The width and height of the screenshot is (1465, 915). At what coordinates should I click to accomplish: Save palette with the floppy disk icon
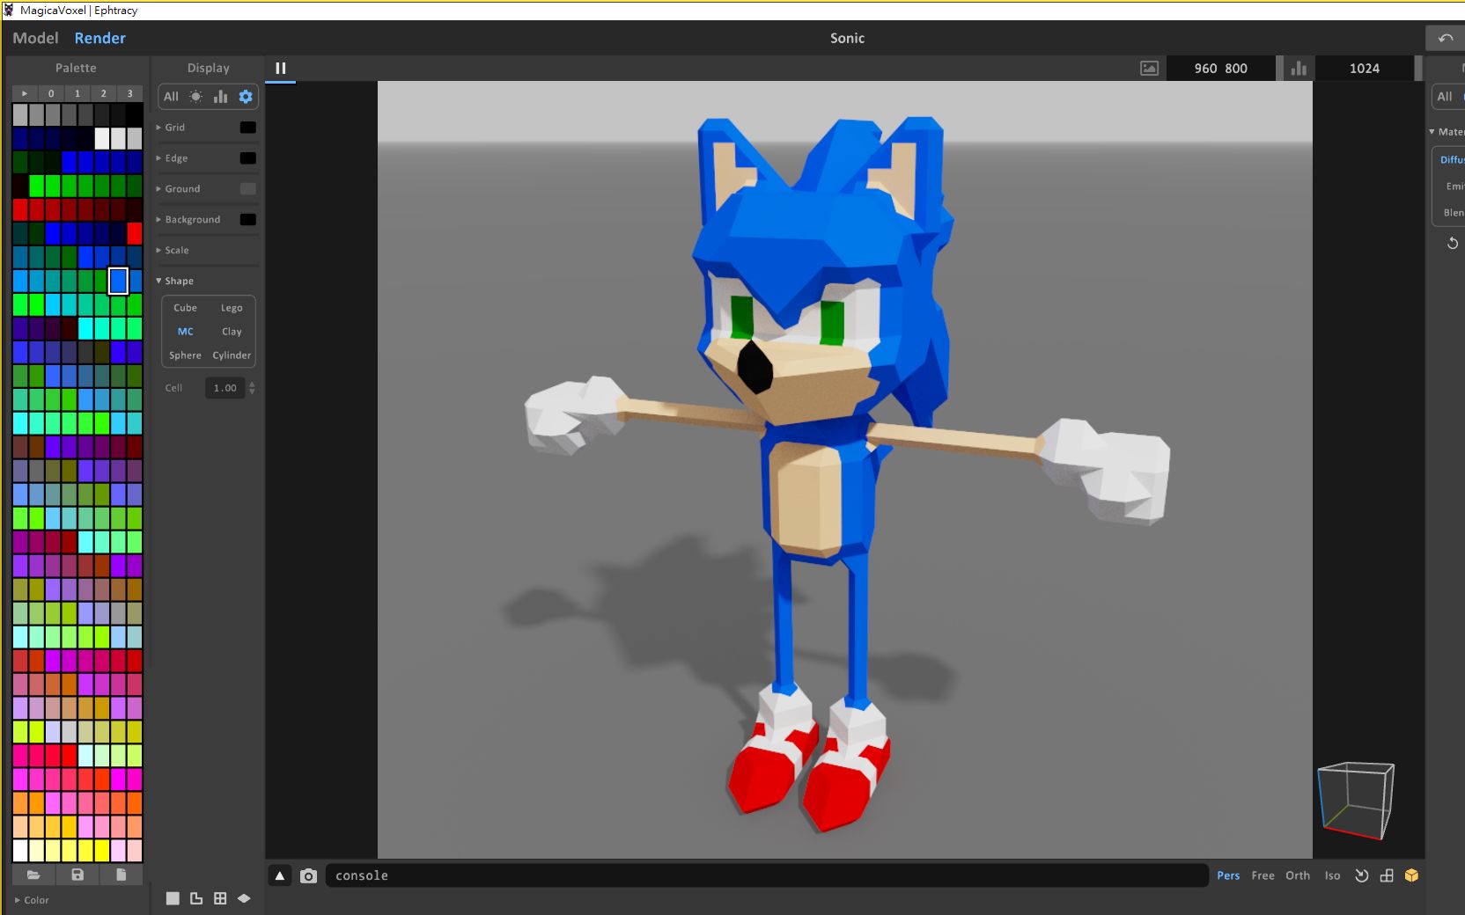pyautogui.click(x=77, y=875)
